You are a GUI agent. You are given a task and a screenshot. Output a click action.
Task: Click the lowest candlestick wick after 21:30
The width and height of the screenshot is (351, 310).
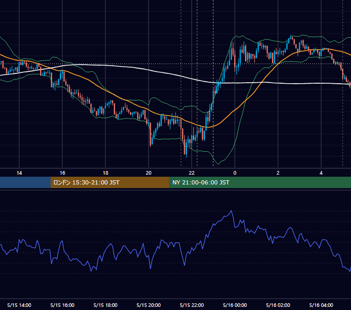pyautogui.click(x=186, y=157)
